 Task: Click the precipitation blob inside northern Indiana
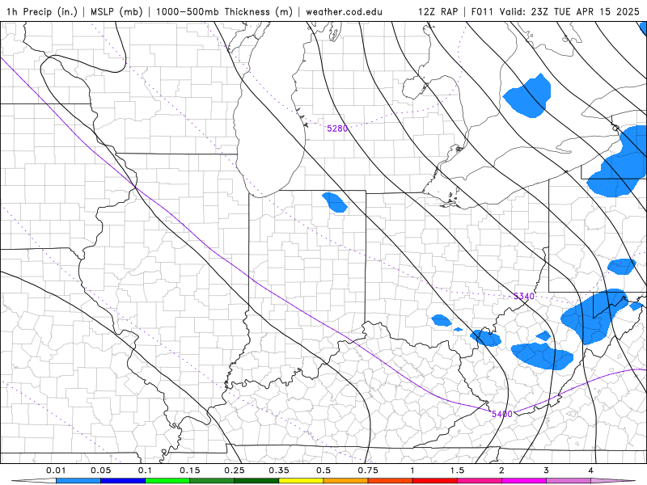pos(335,203)
